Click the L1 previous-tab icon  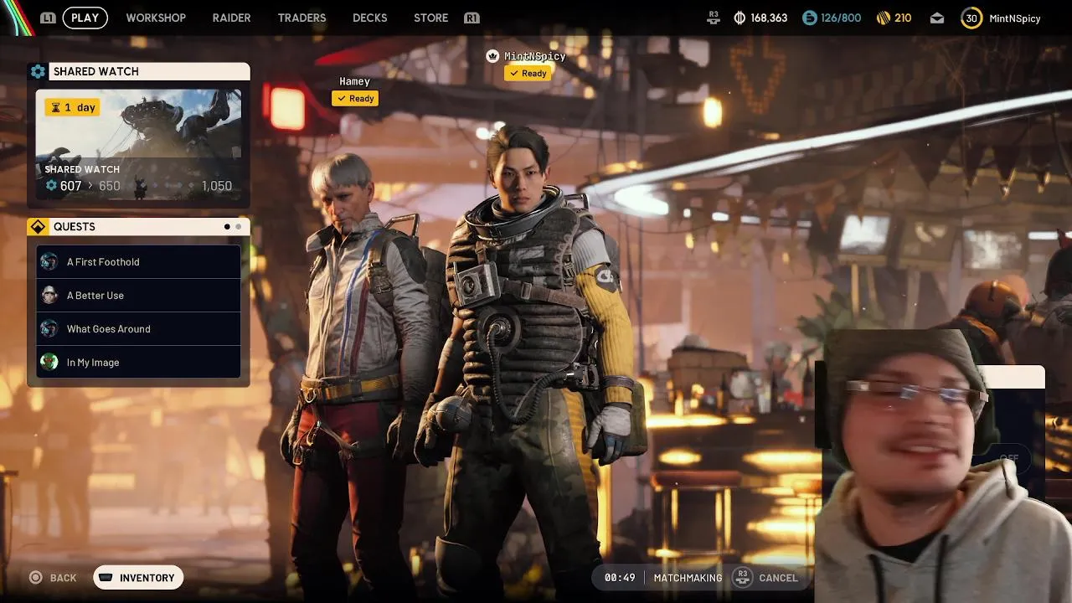pyautogui.click(x=48, y=18)
